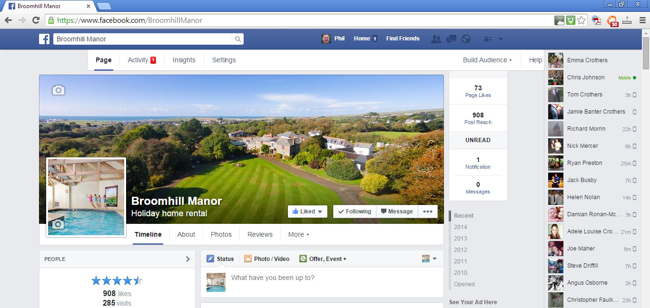Image resolution: width=650 pixels, height=308 pixels.
Task: Open the messages icon in header
Action: click(451, 39)
